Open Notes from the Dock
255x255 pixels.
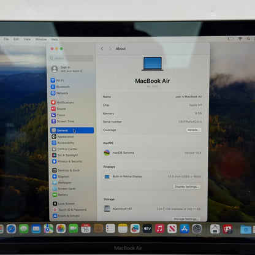pos(123,229)
